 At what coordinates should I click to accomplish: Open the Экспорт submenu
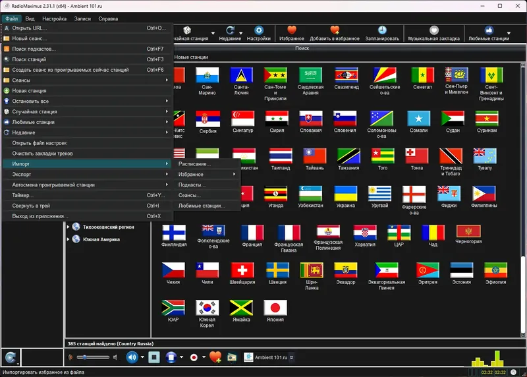(x=87, y=174)
